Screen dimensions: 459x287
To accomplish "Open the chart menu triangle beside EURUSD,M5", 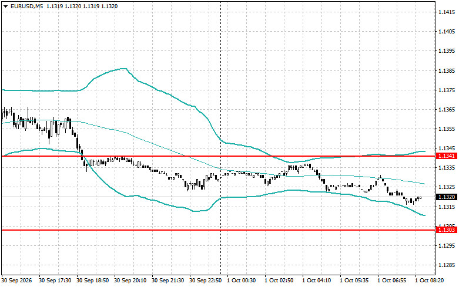I will pos(5,6).
